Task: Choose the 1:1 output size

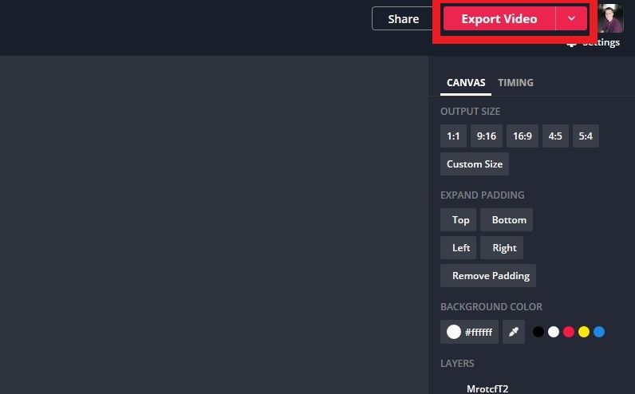Action: coord(453,136)
